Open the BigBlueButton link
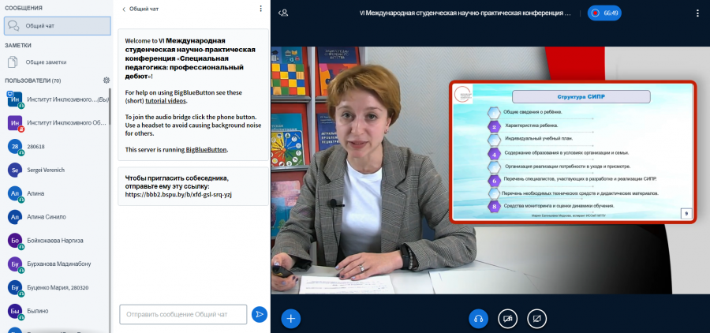710x333 pixels. (206, 149)
